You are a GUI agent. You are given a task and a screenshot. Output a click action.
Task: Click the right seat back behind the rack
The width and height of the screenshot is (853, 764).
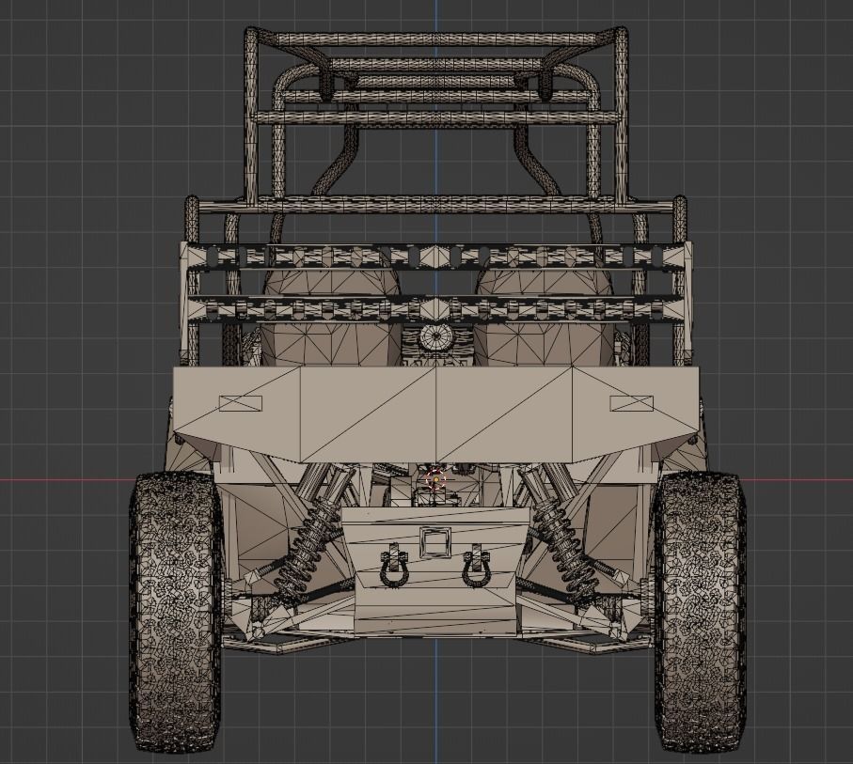point(544,319)
